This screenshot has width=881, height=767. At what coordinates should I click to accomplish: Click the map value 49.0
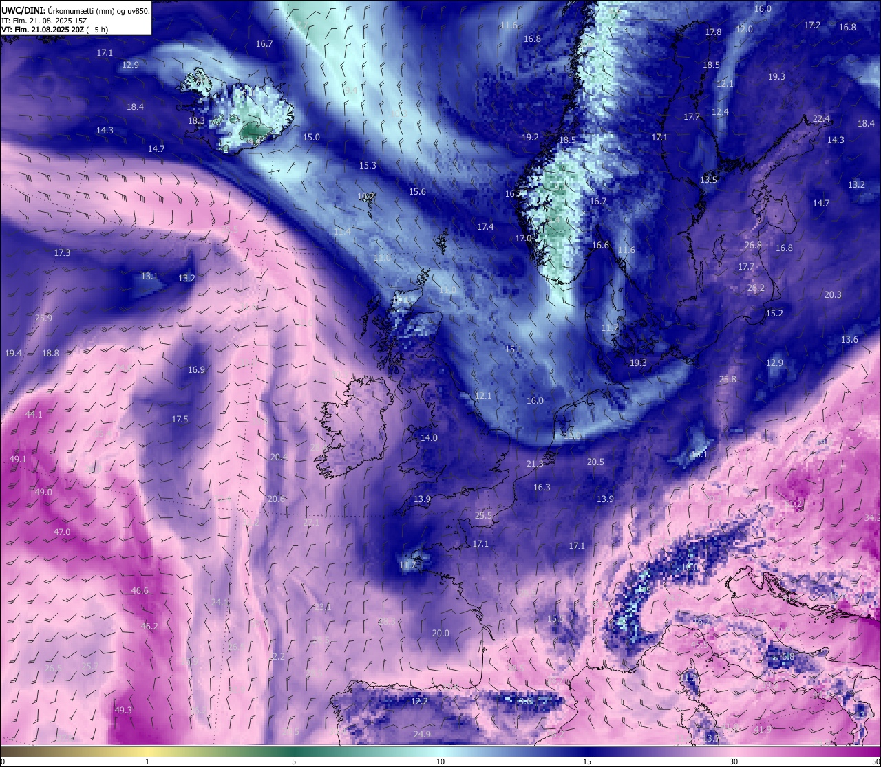[43, 492]
